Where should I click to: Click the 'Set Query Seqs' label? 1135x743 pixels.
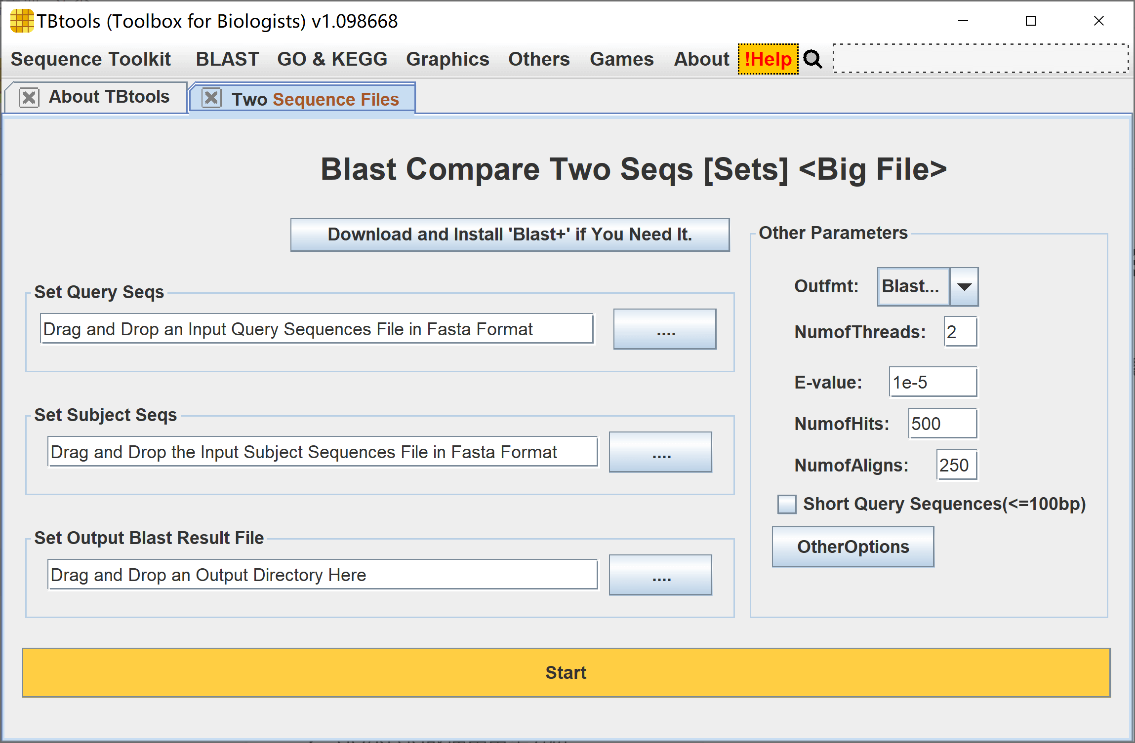click(x=99, y=292)
